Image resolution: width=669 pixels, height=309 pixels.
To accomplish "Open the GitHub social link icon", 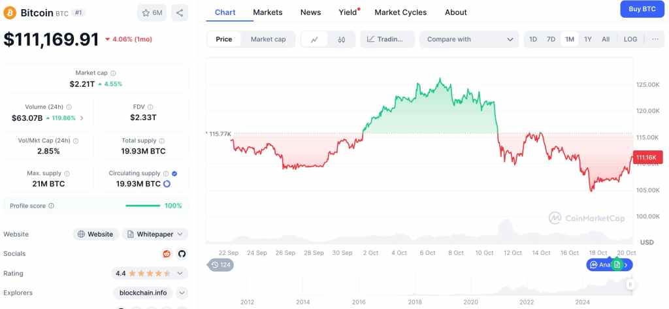I will tap(182, 253).
